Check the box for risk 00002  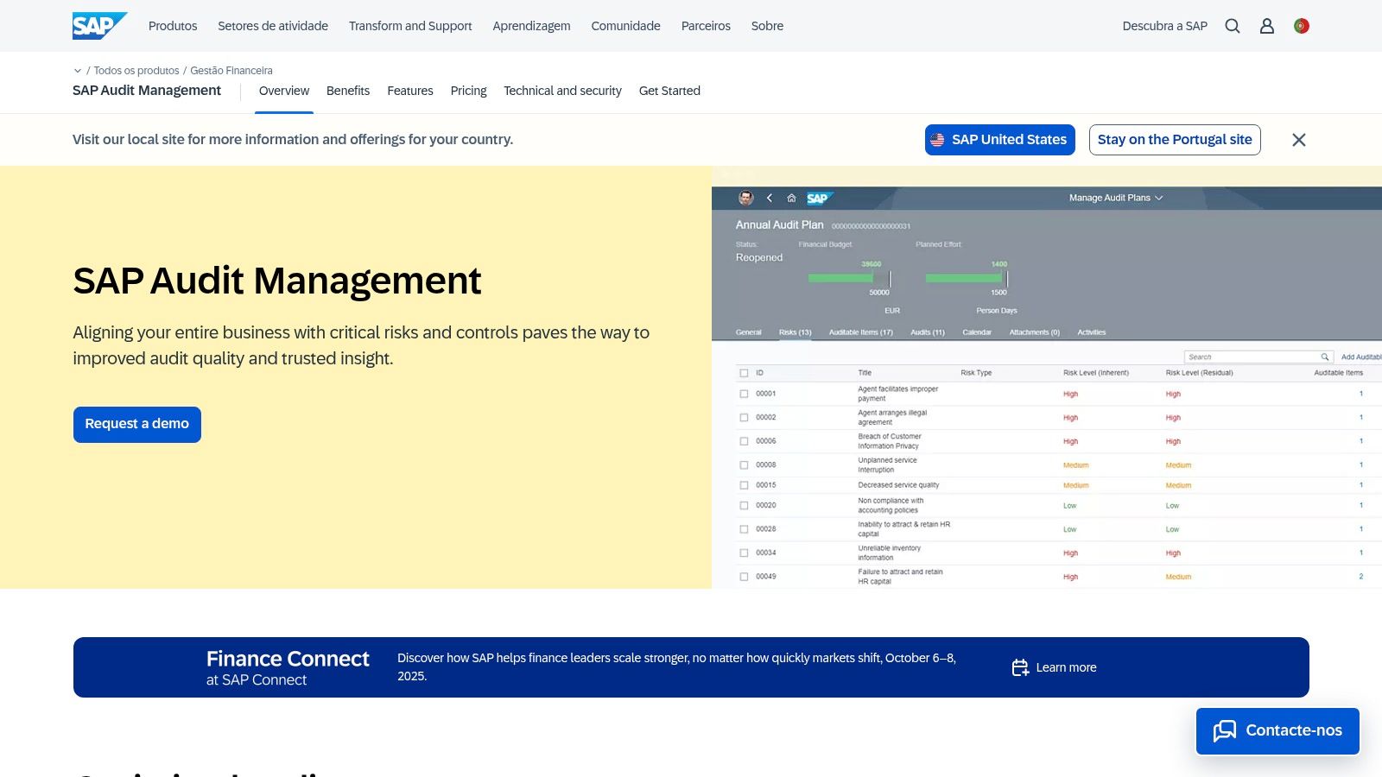[x=744, y=418]
